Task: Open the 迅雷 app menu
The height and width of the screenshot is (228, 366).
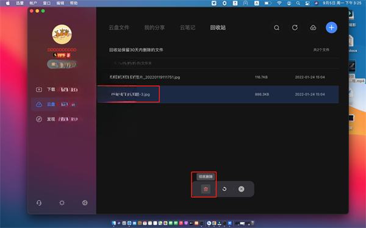Action: point(20,3)
